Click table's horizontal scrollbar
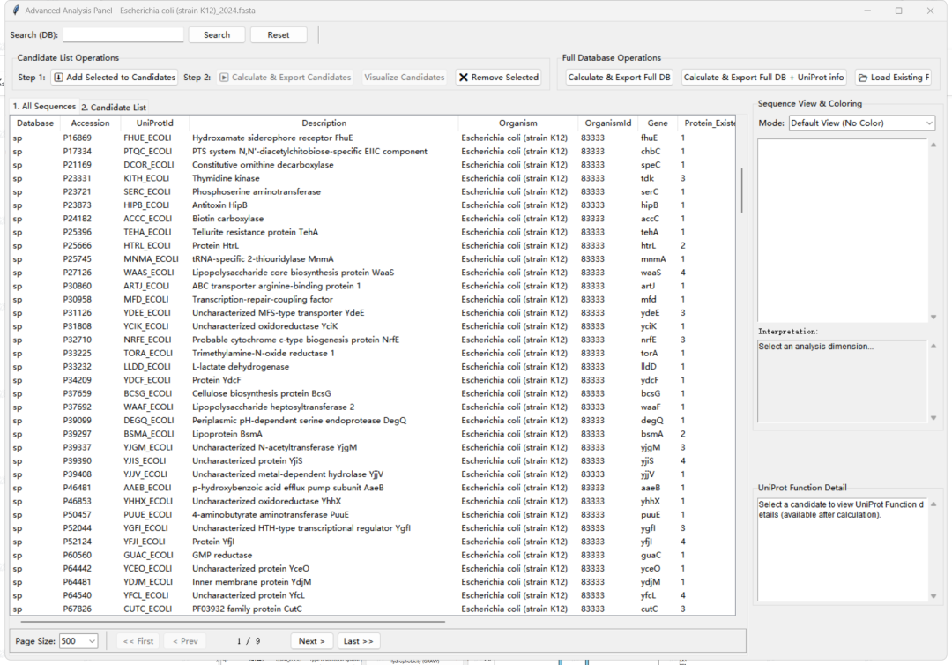The width and height of the screenshot is (952, 665). pos(233,622)
